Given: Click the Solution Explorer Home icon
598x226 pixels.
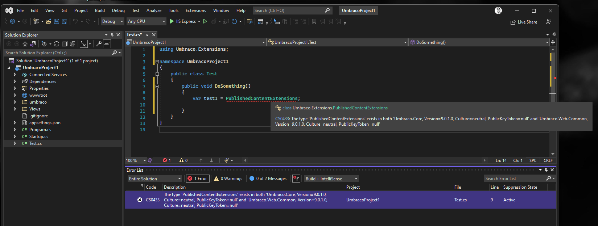Looking at the screenshot, I should point(25,44).
